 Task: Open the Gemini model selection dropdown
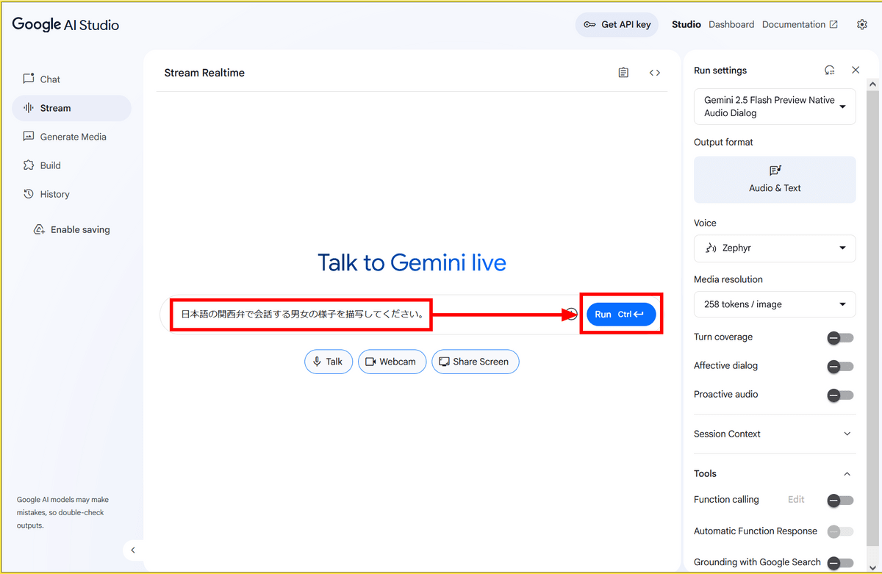pos(775,107)
